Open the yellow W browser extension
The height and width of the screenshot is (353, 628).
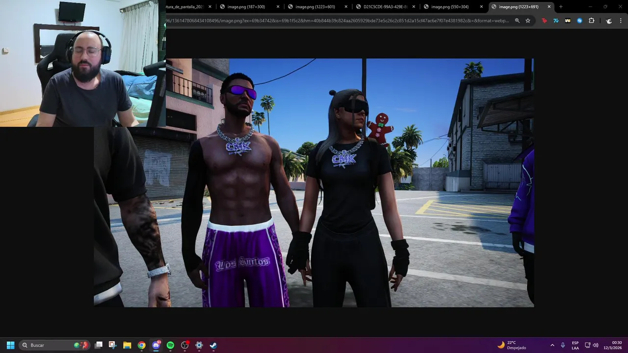coord(568,21)
